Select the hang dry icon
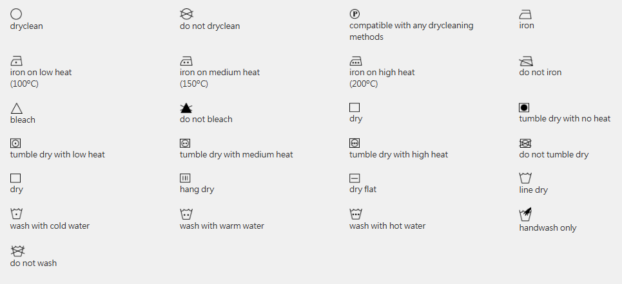Screen dimensions: 622x284 click(x=185, y=178)
